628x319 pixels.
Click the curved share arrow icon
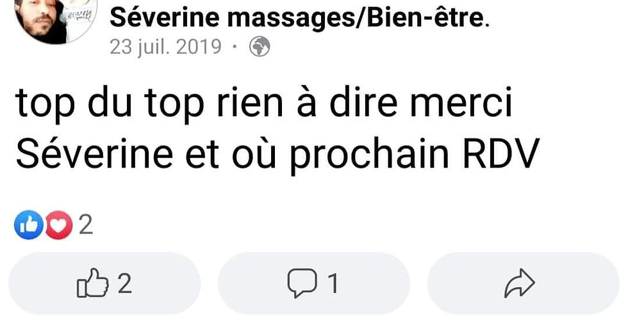[x=520, y=283]
